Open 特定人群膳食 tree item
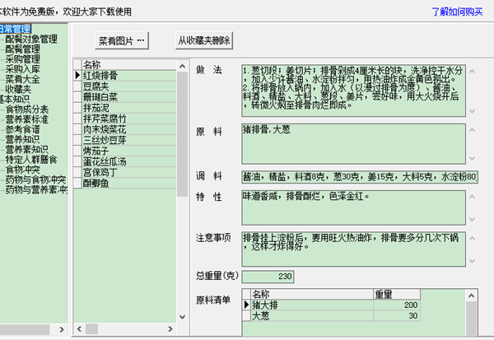The height and width of the screenshot is (340, 494). (31, 160)
